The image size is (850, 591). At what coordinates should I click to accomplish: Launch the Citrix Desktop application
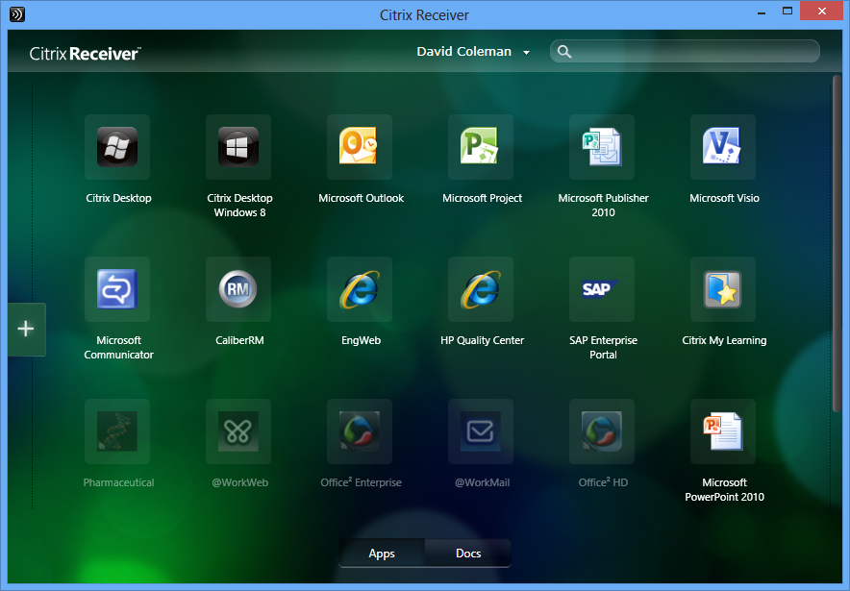[x=117, y=147]
